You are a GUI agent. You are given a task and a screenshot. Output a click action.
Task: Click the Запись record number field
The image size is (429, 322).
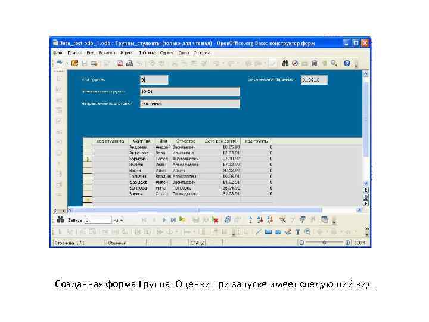[98, 220]
